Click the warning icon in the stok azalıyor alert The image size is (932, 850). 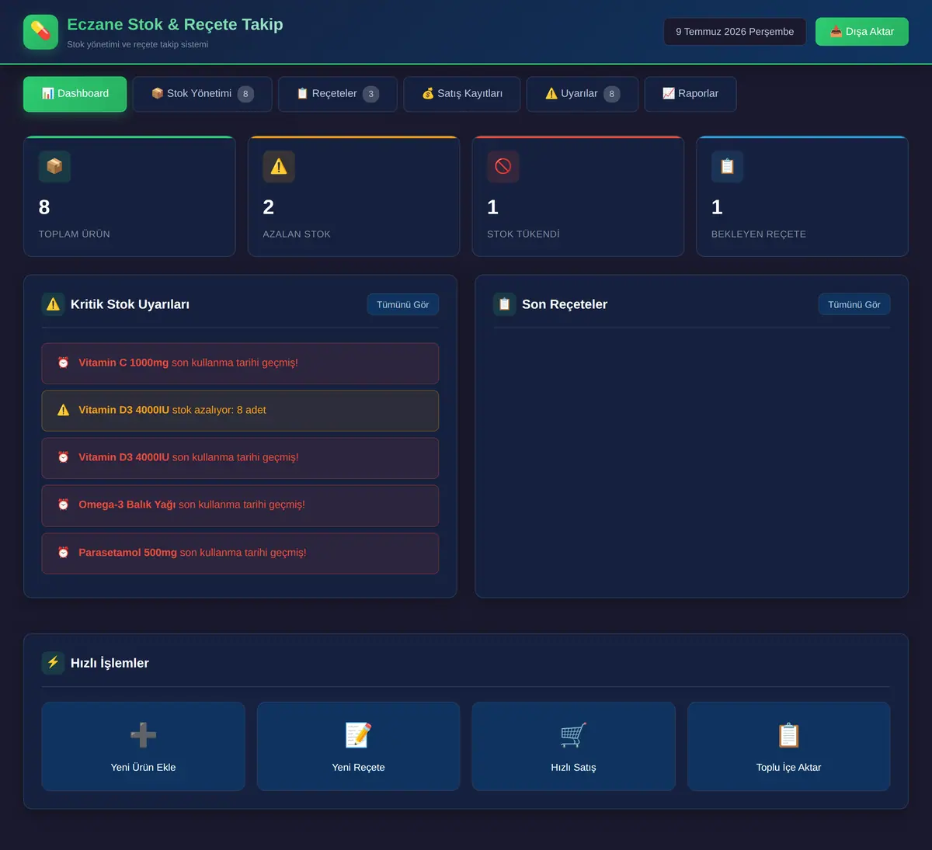[64, 410]
